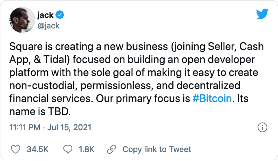Open the @jack handle
Viewport: 278px width, 161px height.
click(x=48, y=26)
